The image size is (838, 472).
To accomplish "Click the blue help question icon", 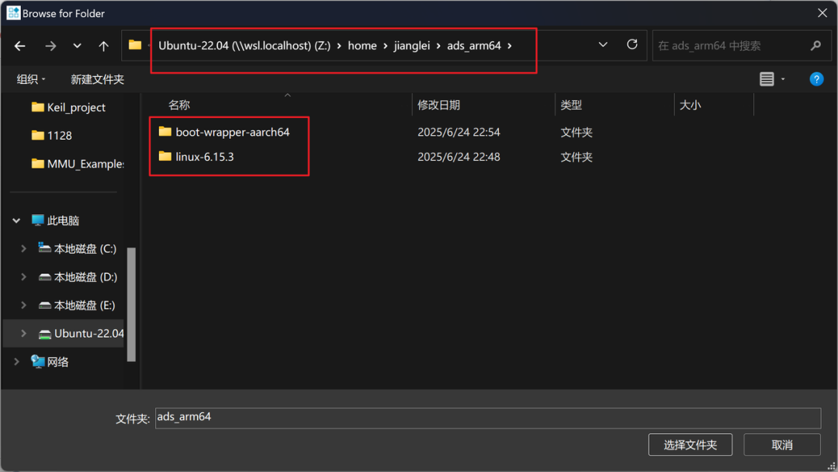I will pyautogui.click(x=816, y=79).
